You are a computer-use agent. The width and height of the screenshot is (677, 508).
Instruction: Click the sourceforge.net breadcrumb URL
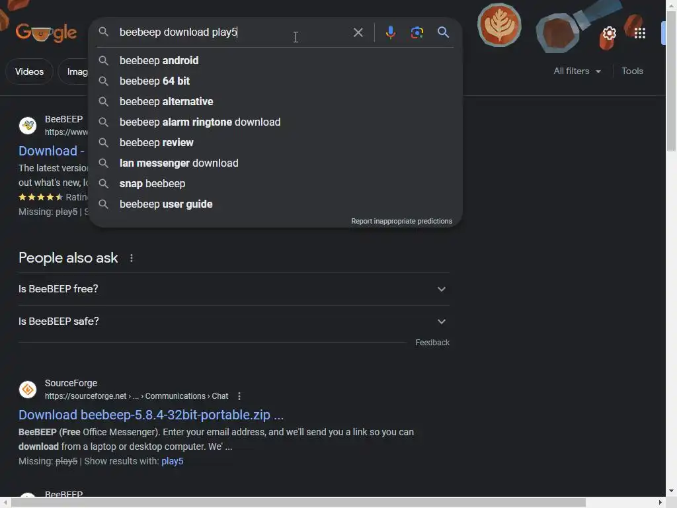point(136,396)
